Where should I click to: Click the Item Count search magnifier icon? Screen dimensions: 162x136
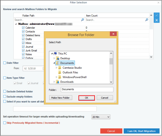coord(147,20)
